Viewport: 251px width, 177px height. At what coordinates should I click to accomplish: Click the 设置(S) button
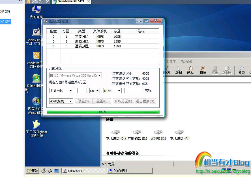(83, 101)
